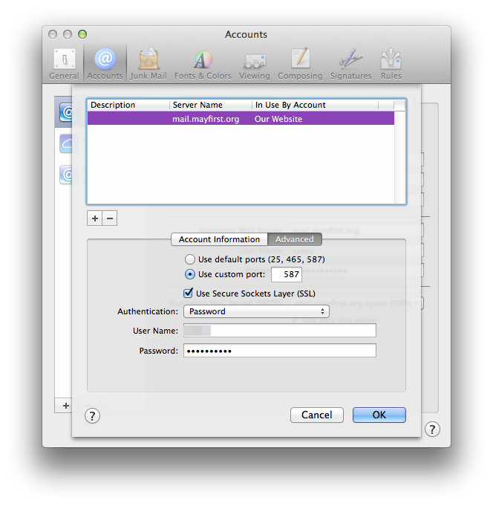Open the Signatures preferences pane
The image size is (493, 506).
[x=350, y=64]
